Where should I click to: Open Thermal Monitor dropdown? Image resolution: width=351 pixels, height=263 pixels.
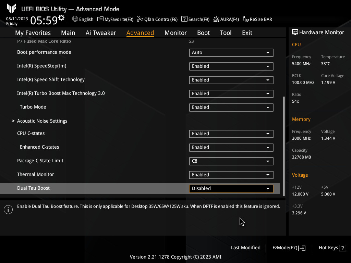coord(231,175)
